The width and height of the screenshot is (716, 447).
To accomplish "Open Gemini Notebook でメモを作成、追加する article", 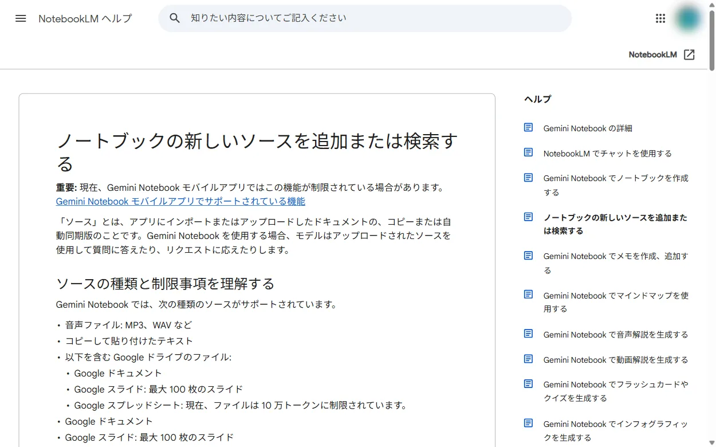I will point(616,263).
